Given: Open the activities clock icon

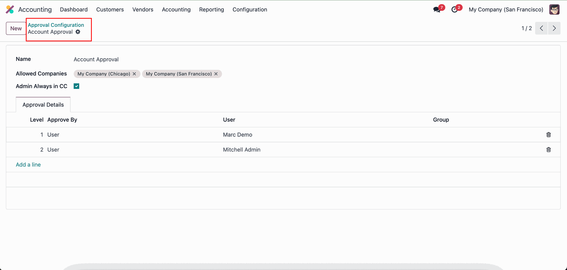Looking at the screenshot, I should 454,10.
